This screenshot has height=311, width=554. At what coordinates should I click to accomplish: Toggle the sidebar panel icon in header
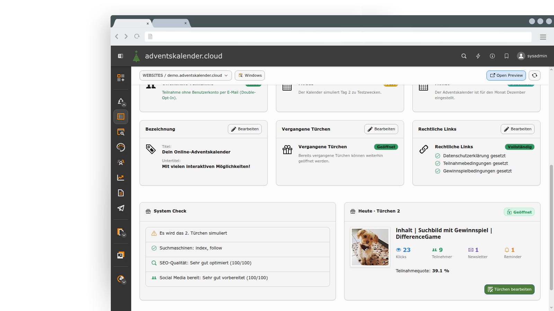pyautogui.click(x=120, y=56)
